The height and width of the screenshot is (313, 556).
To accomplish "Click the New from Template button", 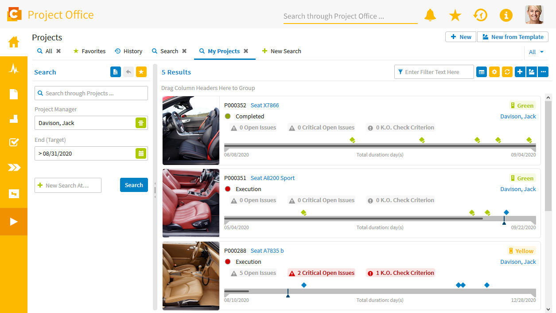I will (x=513, y=37).
